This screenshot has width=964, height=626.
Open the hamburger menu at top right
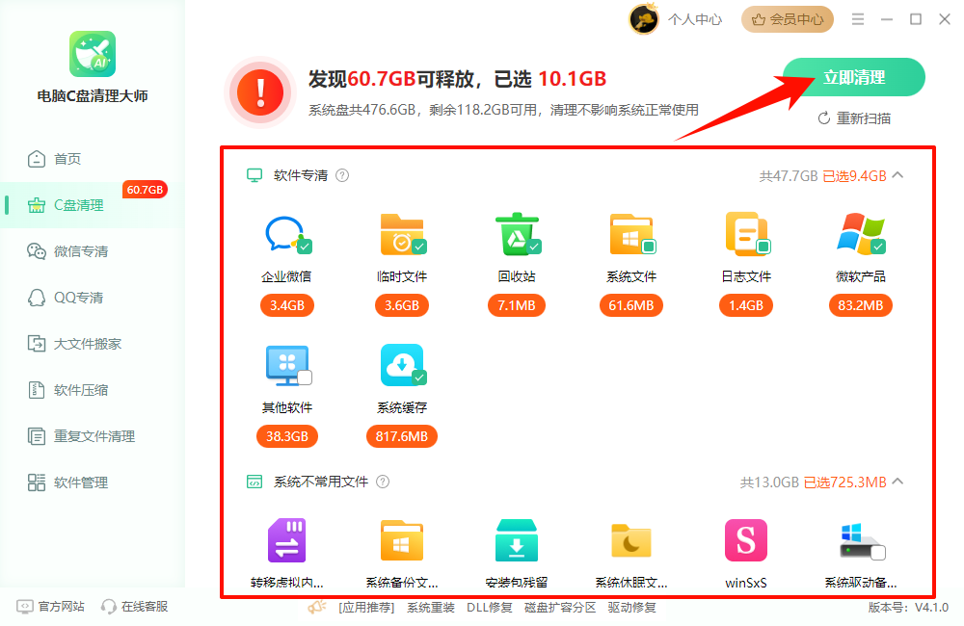[x=857, y=18]
